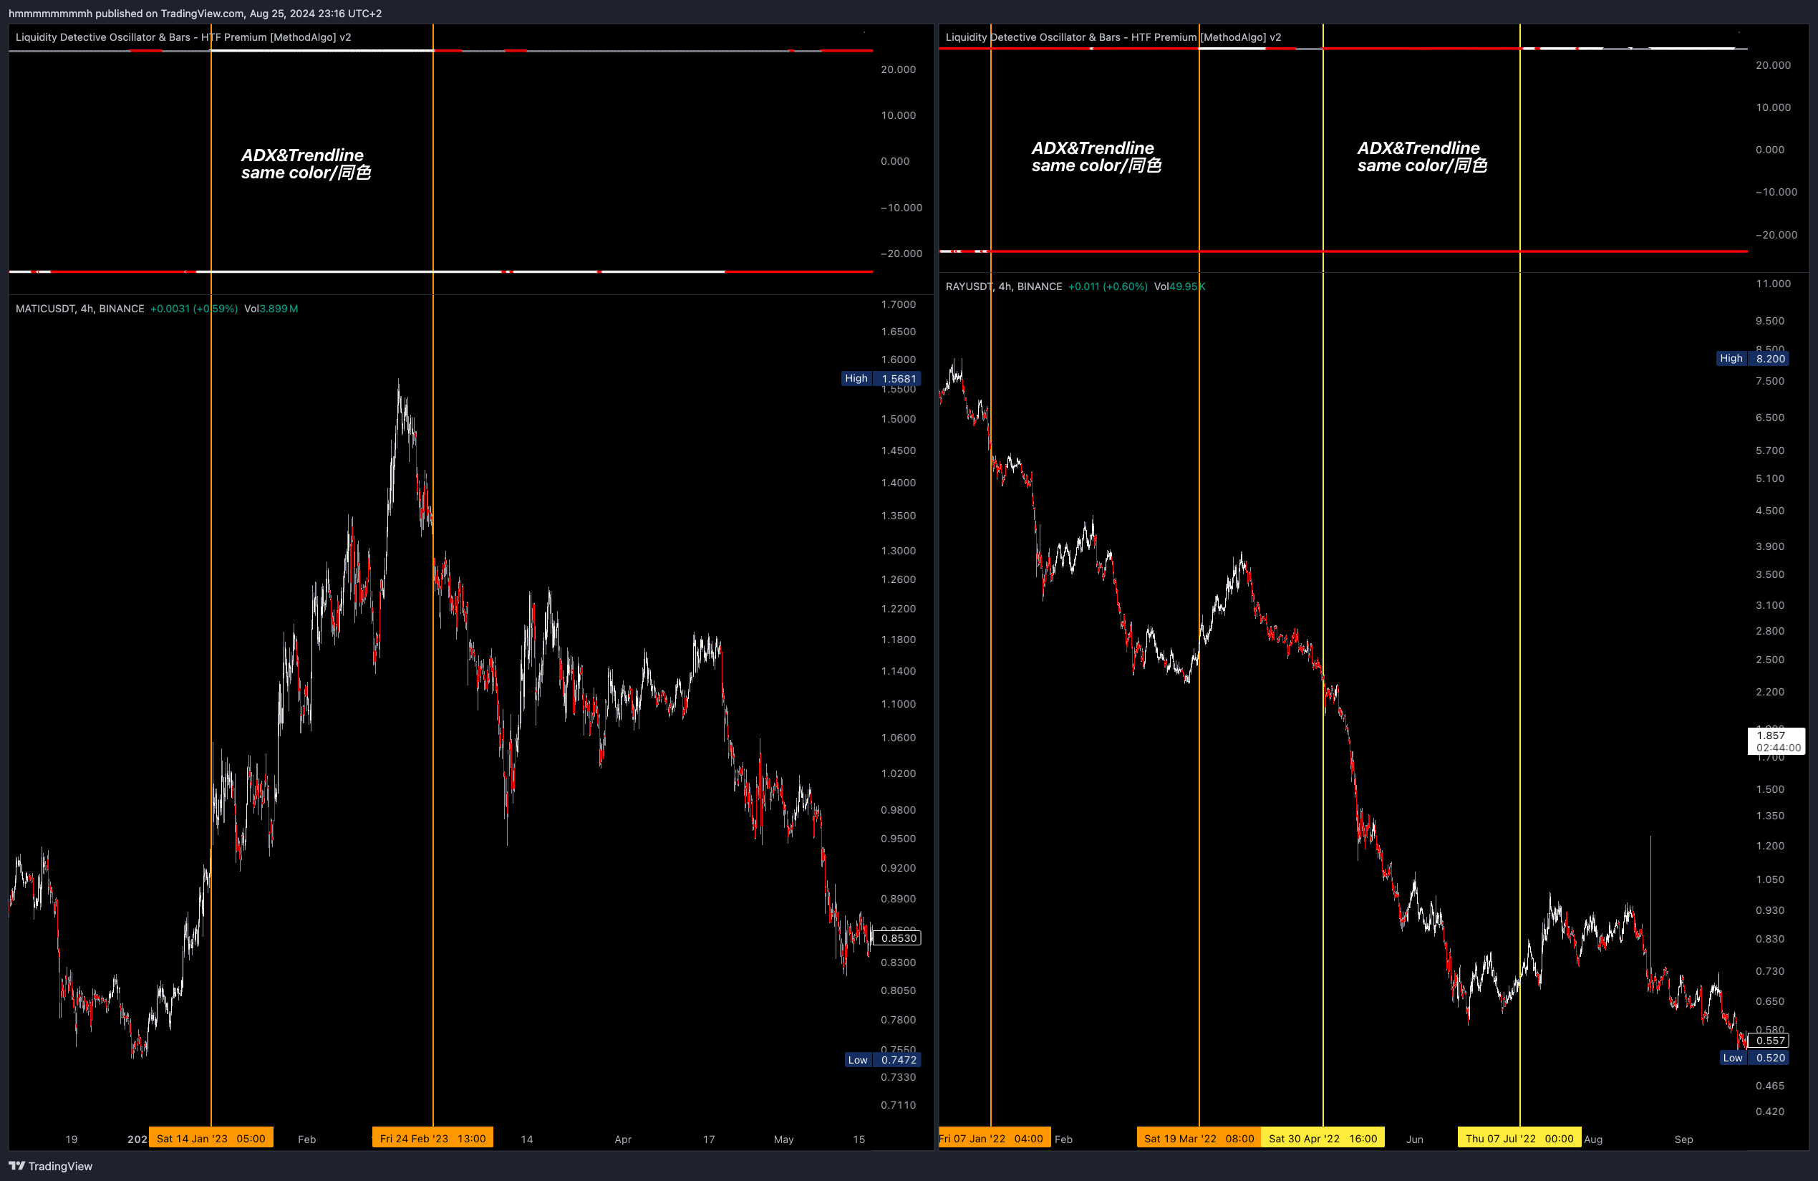Click the 1.857 price countdown label

pos(1776,741)
